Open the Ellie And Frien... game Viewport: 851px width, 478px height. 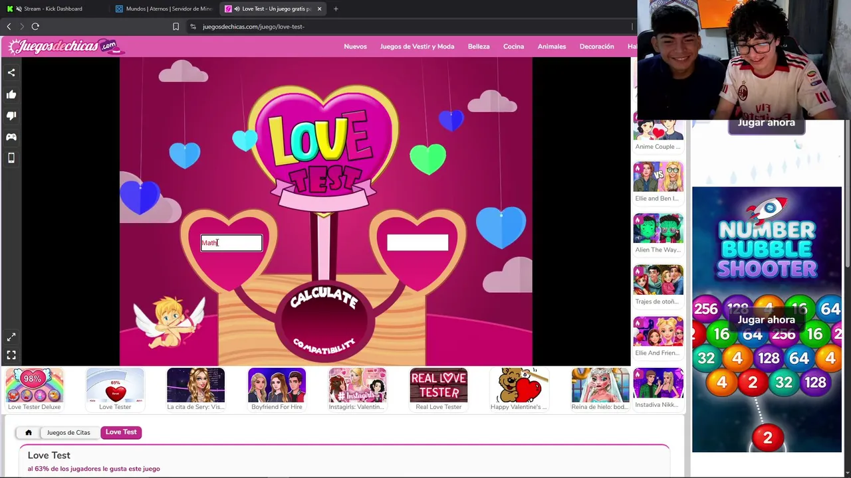[658, 337]
